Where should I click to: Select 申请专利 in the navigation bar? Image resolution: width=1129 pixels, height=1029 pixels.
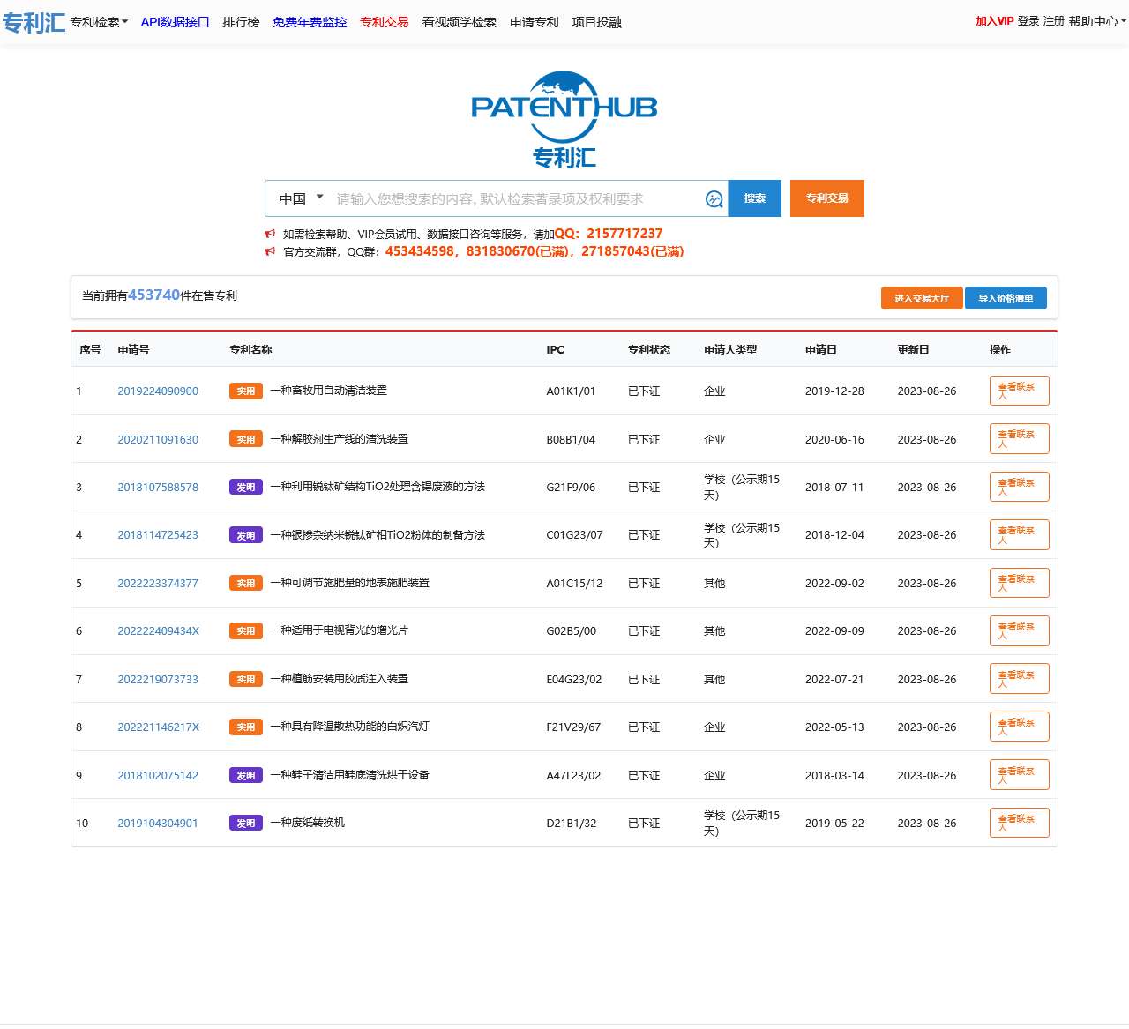[534, 22]
